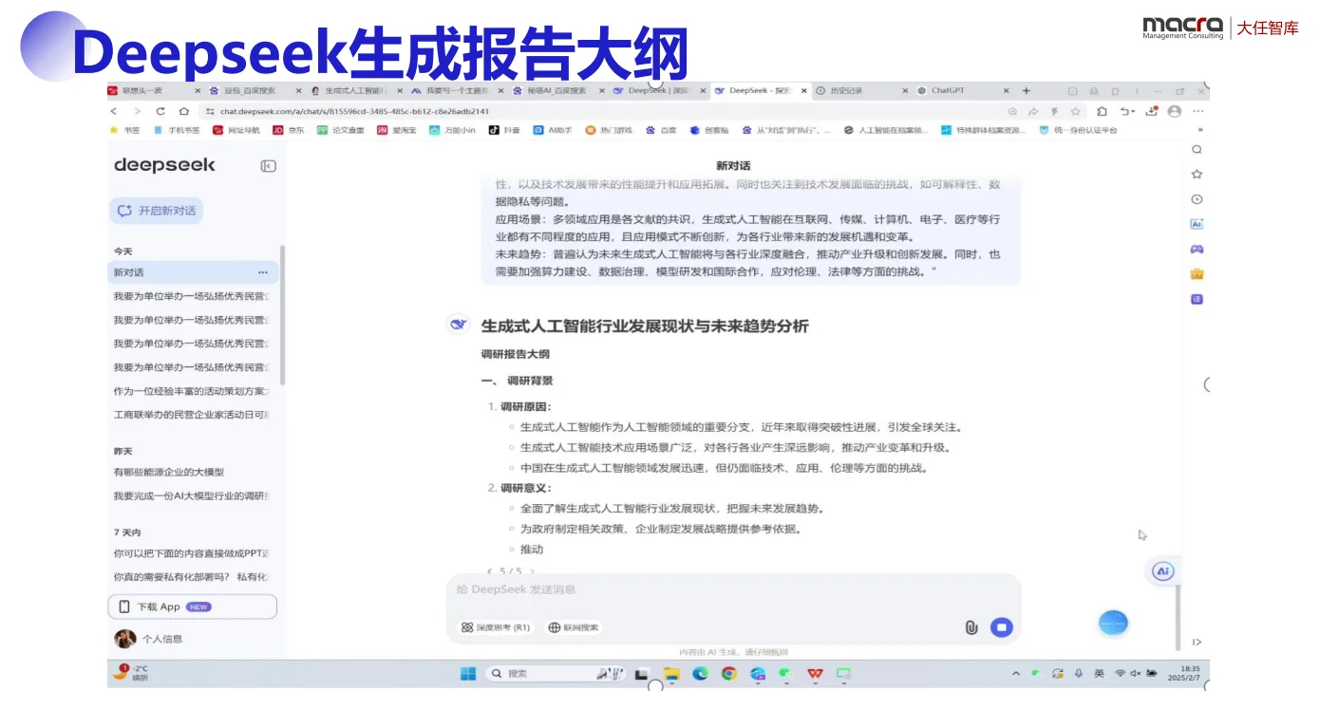Open the chat 我要完成一份AI大模型行业的调研

tap(191, 495)
